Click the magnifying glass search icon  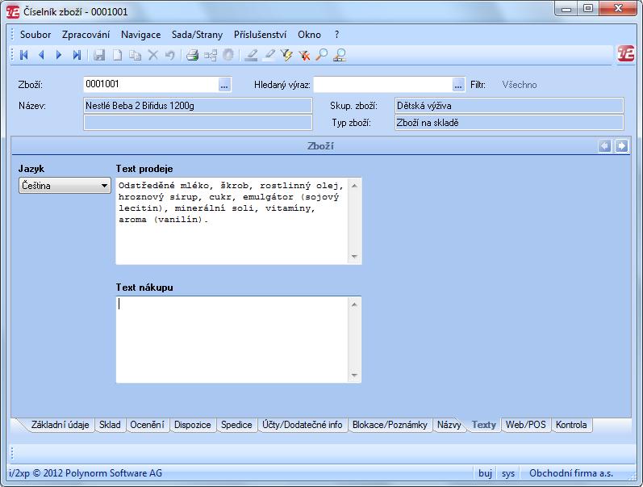click(322, 55)
